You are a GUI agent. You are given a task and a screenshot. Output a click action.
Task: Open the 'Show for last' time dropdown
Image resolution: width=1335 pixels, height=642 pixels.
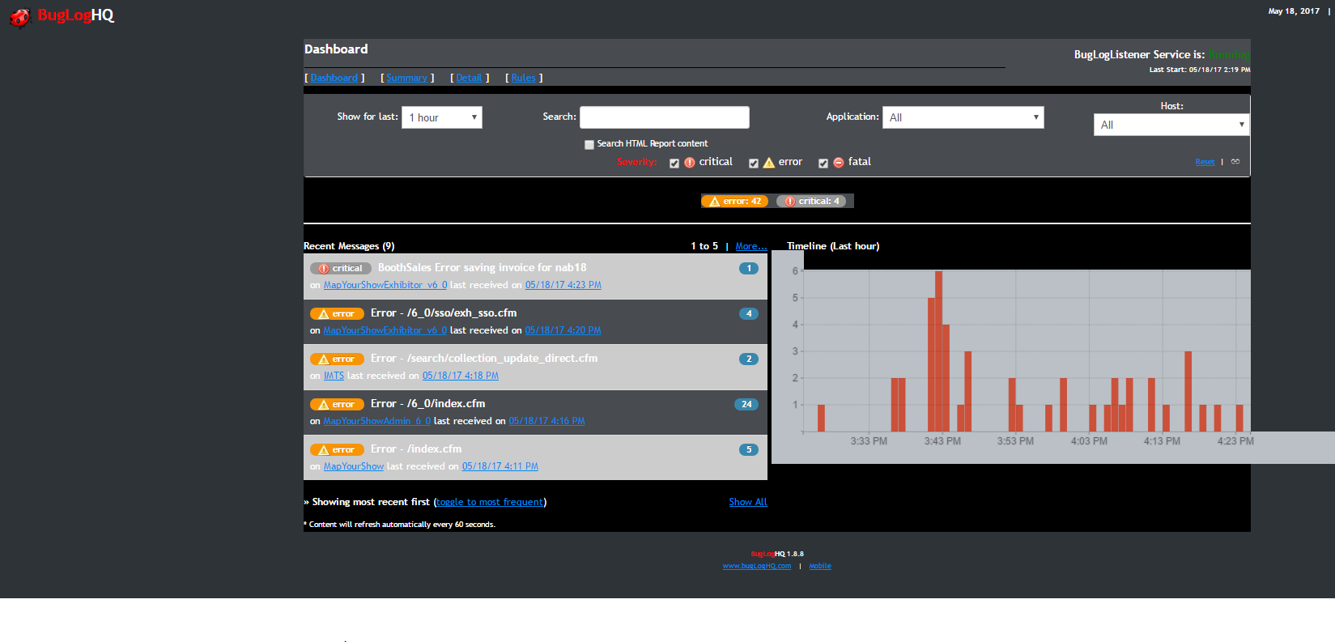(442, 117)
